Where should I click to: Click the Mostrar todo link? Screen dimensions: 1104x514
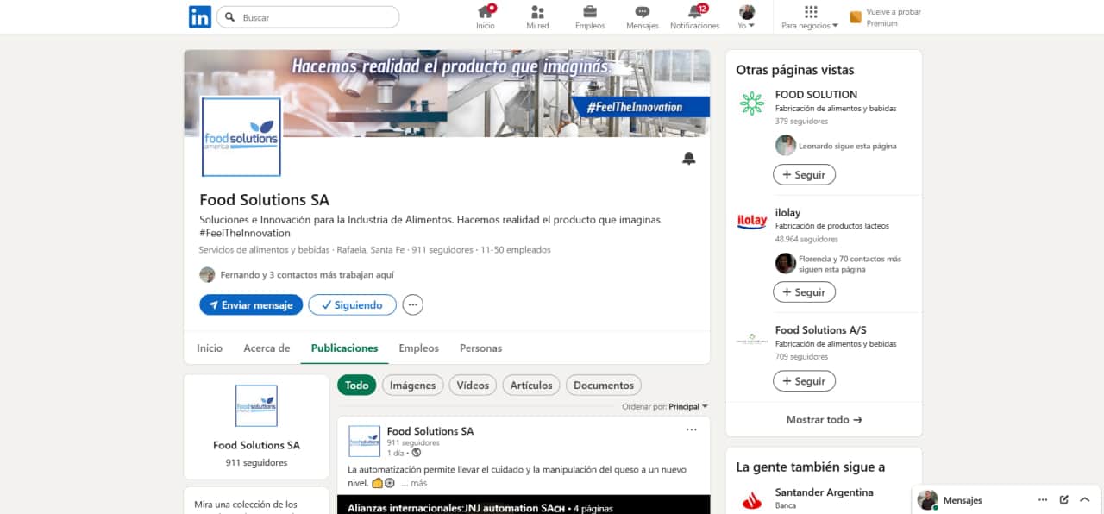pyautogui.click(x=824, y=420)
